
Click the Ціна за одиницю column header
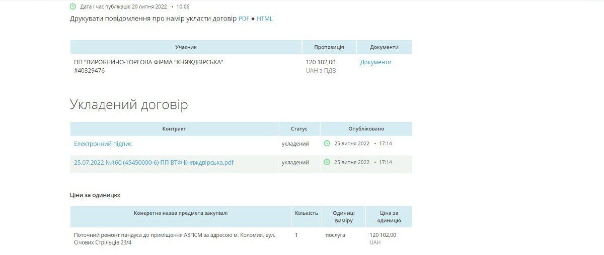[389, 217]
